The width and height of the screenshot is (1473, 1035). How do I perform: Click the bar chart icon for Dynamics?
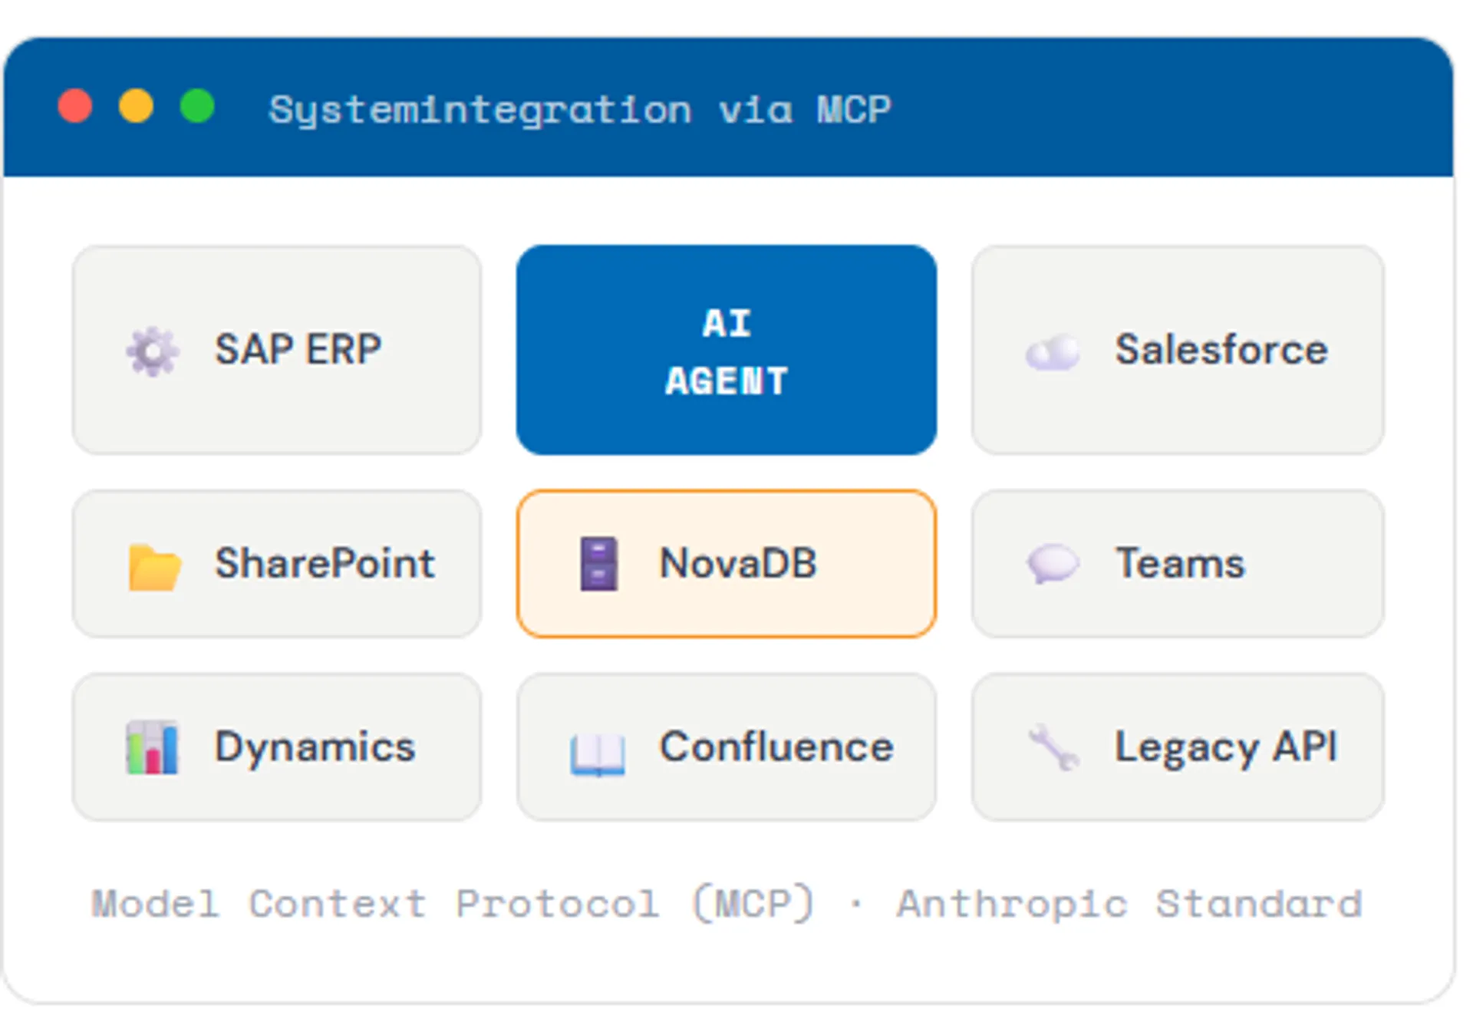tap(152, 747)
